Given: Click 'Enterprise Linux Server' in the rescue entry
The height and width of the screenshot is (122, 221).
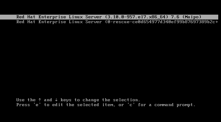Looking at the screenshot, I should pyautogui.click(x=70, y=22).
